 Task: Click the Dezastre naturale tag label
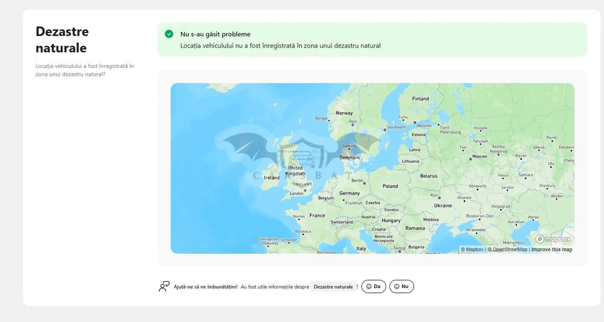click(x=333, y=287)
